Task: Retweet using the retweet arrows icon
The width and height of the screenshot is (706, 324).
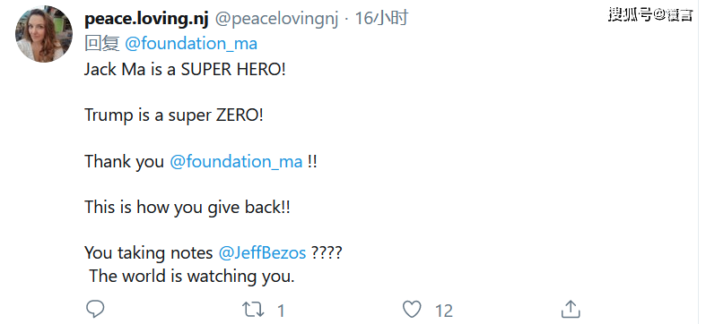Action: [253, 310]
